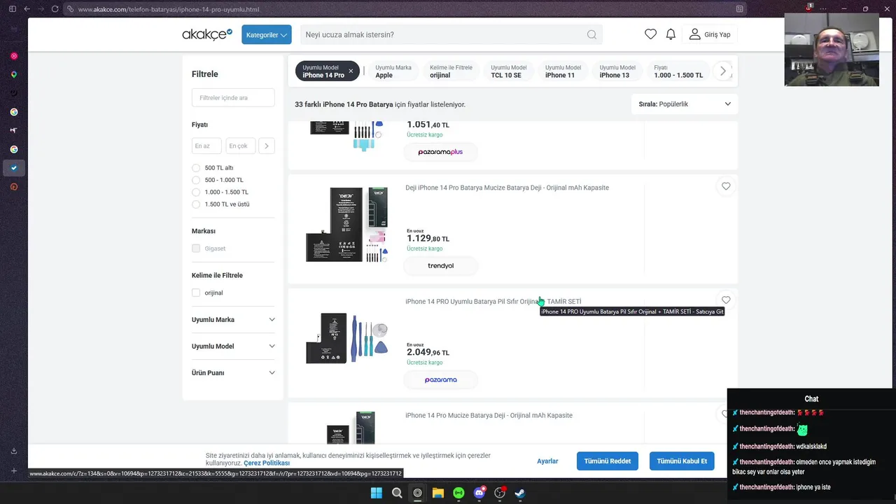This screenshot has height=504, width=896.
Task: Select the Uyumlu Model TCL 10 SE chip
Action: pos(508,71)
